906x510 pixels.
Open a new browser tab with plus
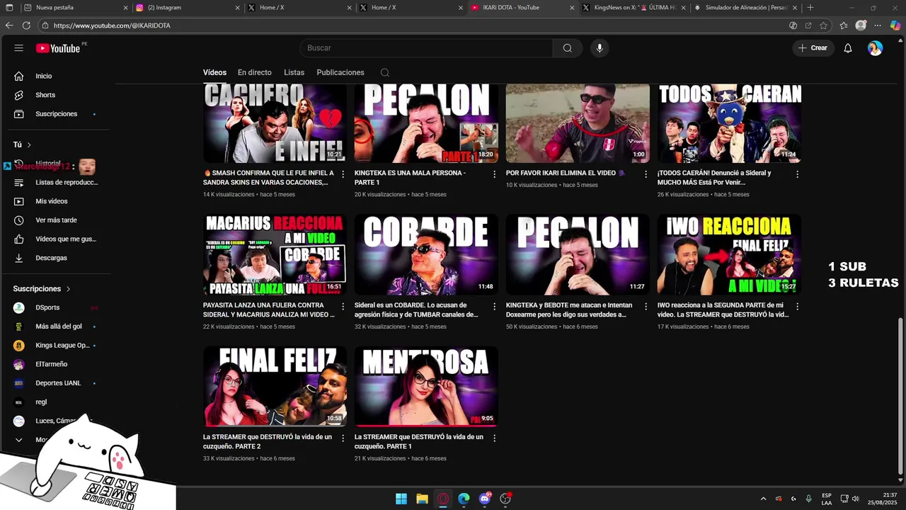pos(810,8)
